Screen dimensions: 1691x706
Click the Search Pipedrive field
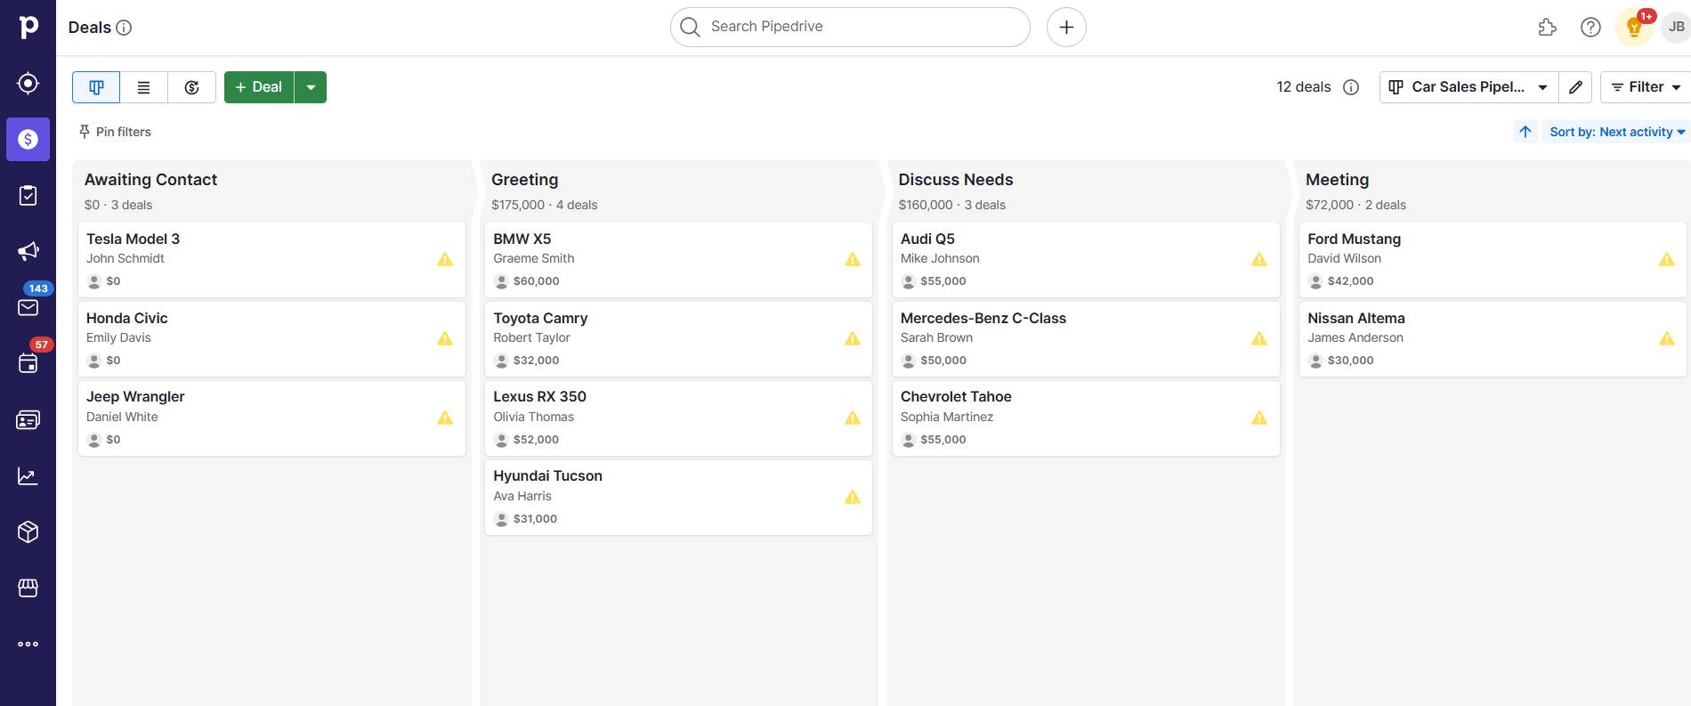tap(850, 27)
